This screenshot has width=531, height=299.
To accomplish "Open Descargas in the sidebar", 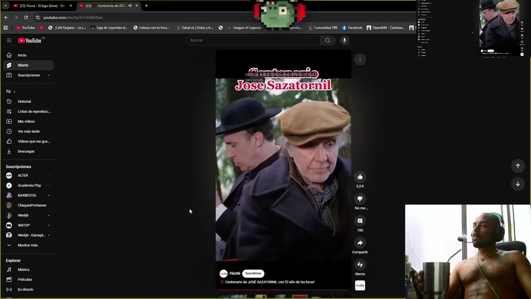I will click(28, 151).
